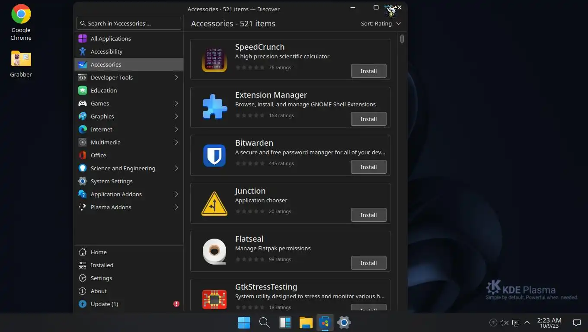Click the display icon in system tray
This screenshot has height=332, width=588.
click(515, 322)
